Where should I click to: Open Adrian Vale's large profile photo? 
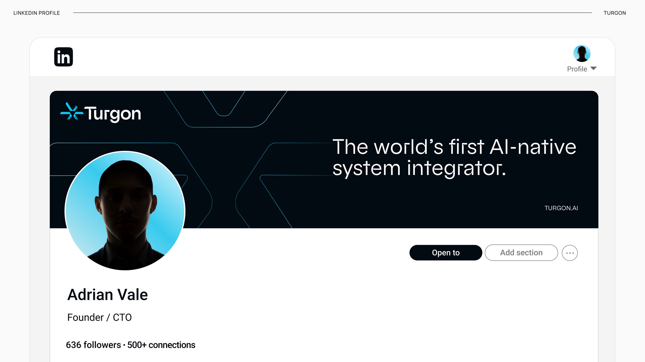(125, 211)
